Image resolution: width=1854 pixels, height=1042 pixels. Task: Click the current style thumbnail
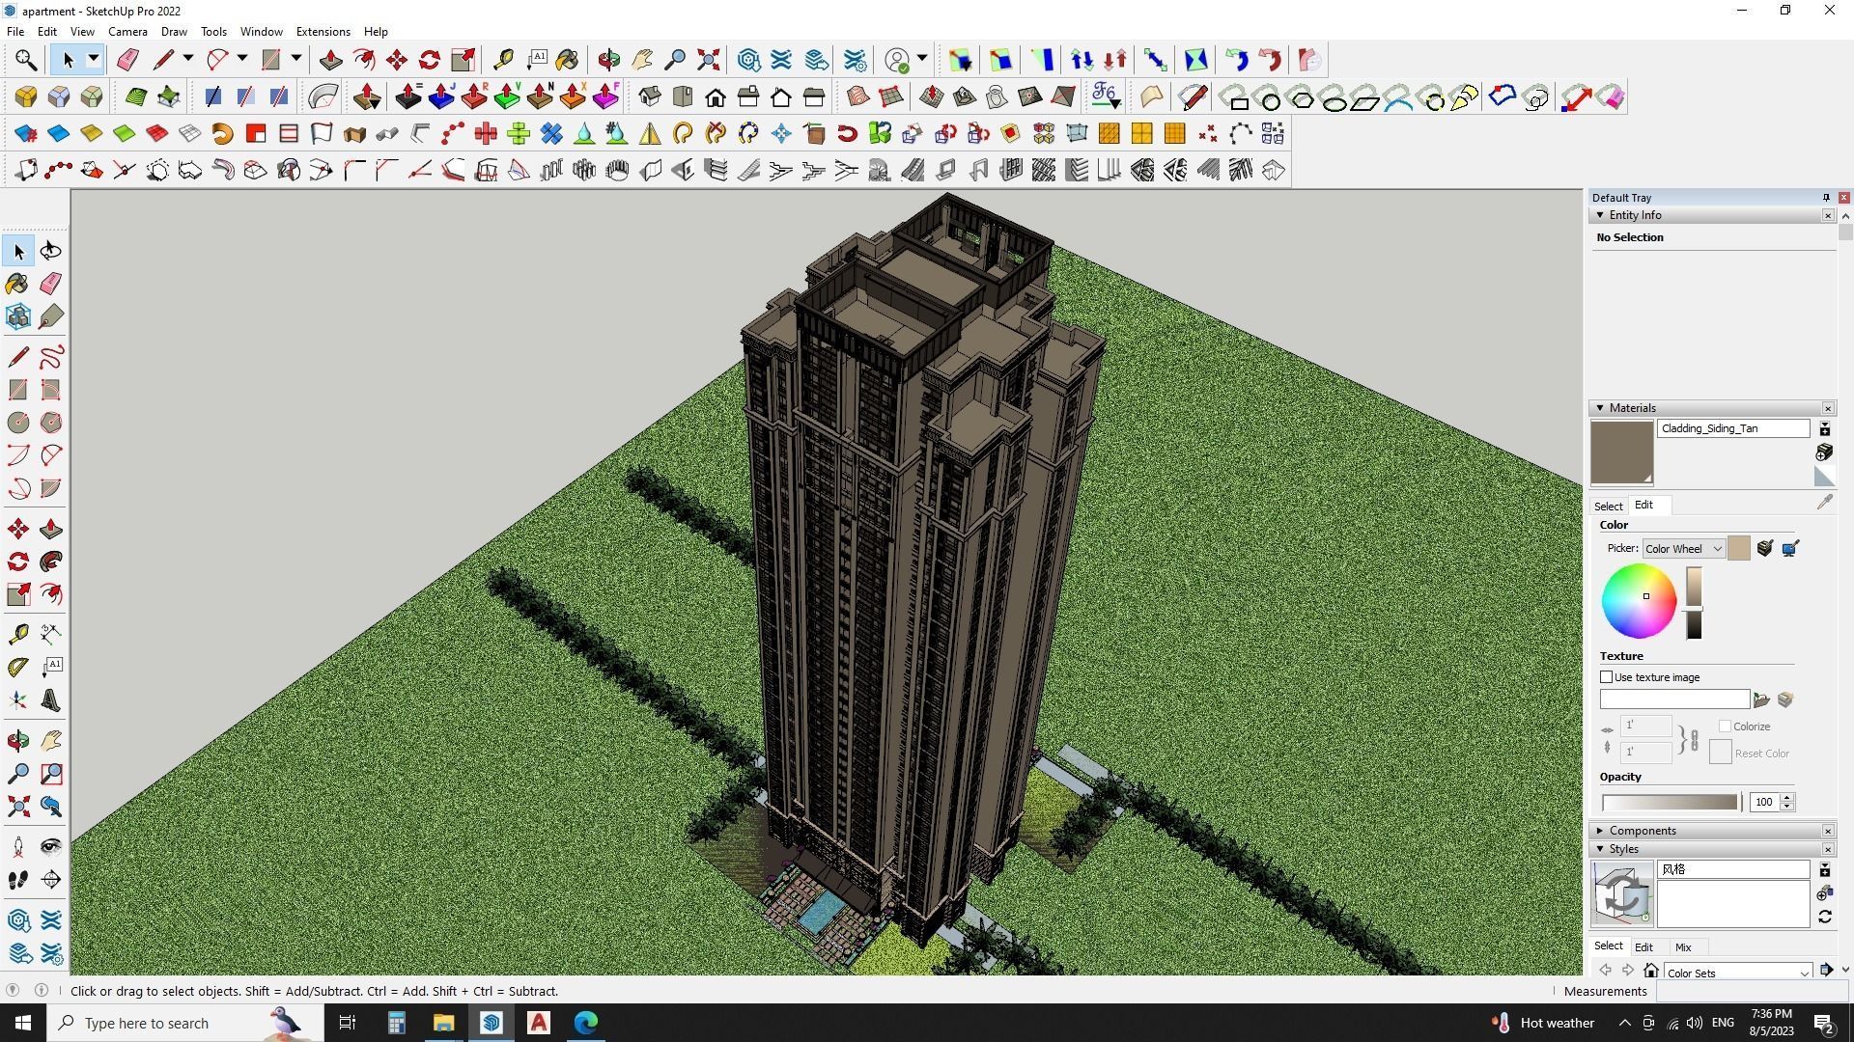click(x=1622, y=893)
